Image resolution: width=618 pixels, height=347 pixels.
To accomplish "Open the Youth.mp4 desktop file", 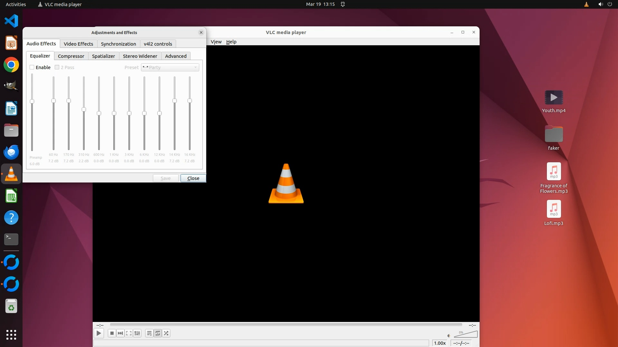I will coord(554,98).
